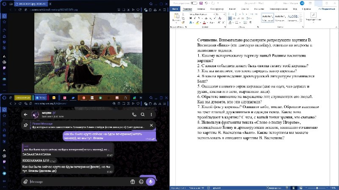Start a voice call in Telegram chat
Image resolution: width=339 pixels, height=190 pixels.
point(134,114)
